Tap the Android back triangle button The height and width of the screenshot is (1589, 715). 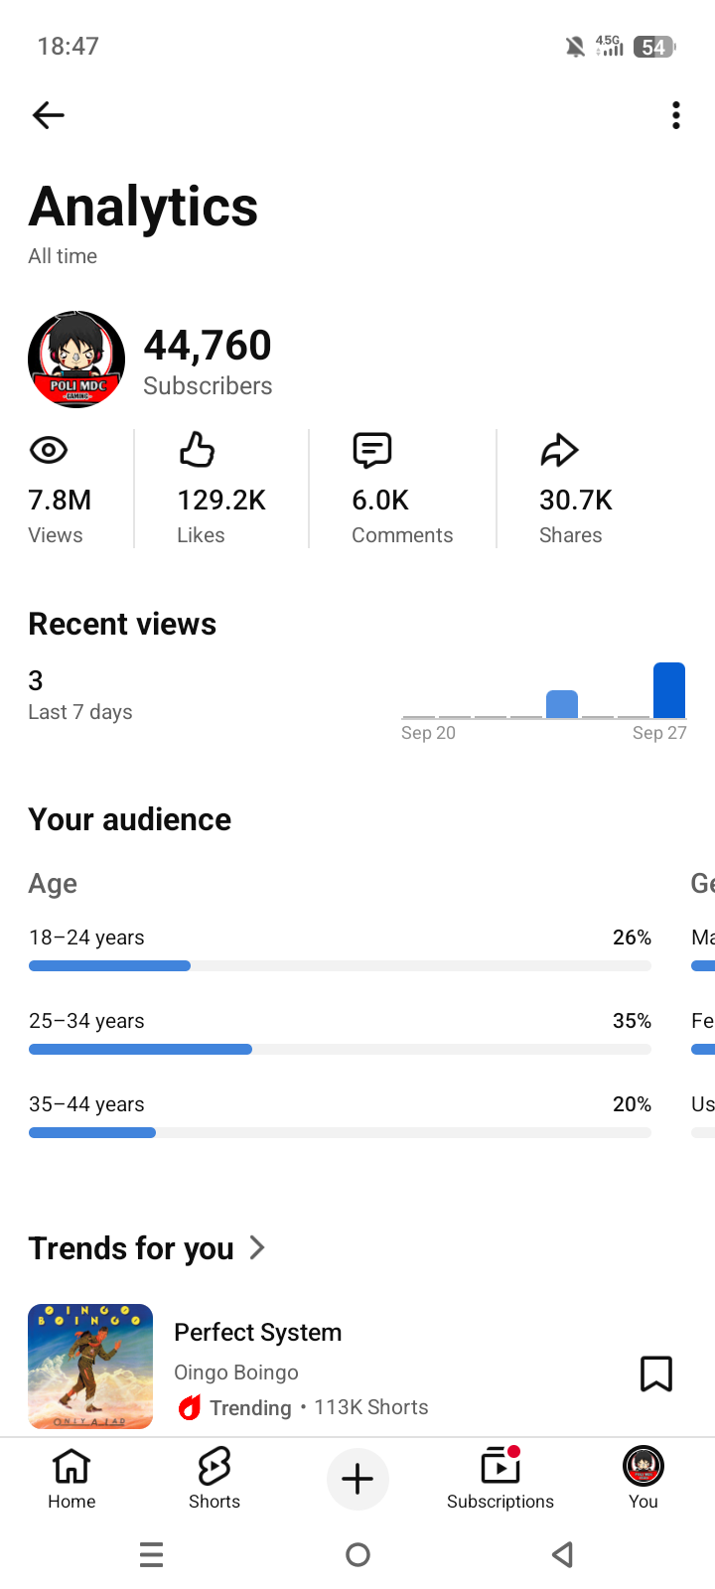point(563,1554)
